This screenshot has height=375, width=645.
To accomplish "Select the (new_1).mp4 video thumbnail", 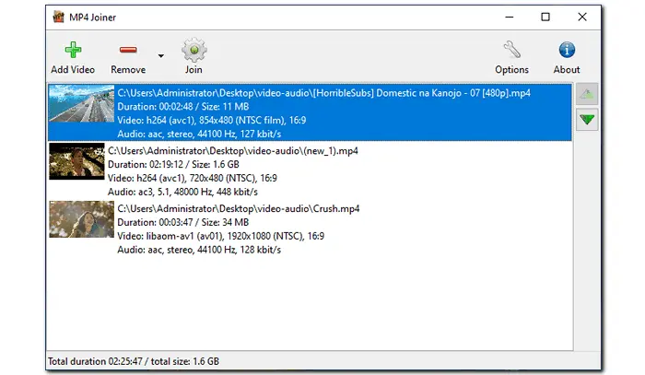I will (76, 161).
